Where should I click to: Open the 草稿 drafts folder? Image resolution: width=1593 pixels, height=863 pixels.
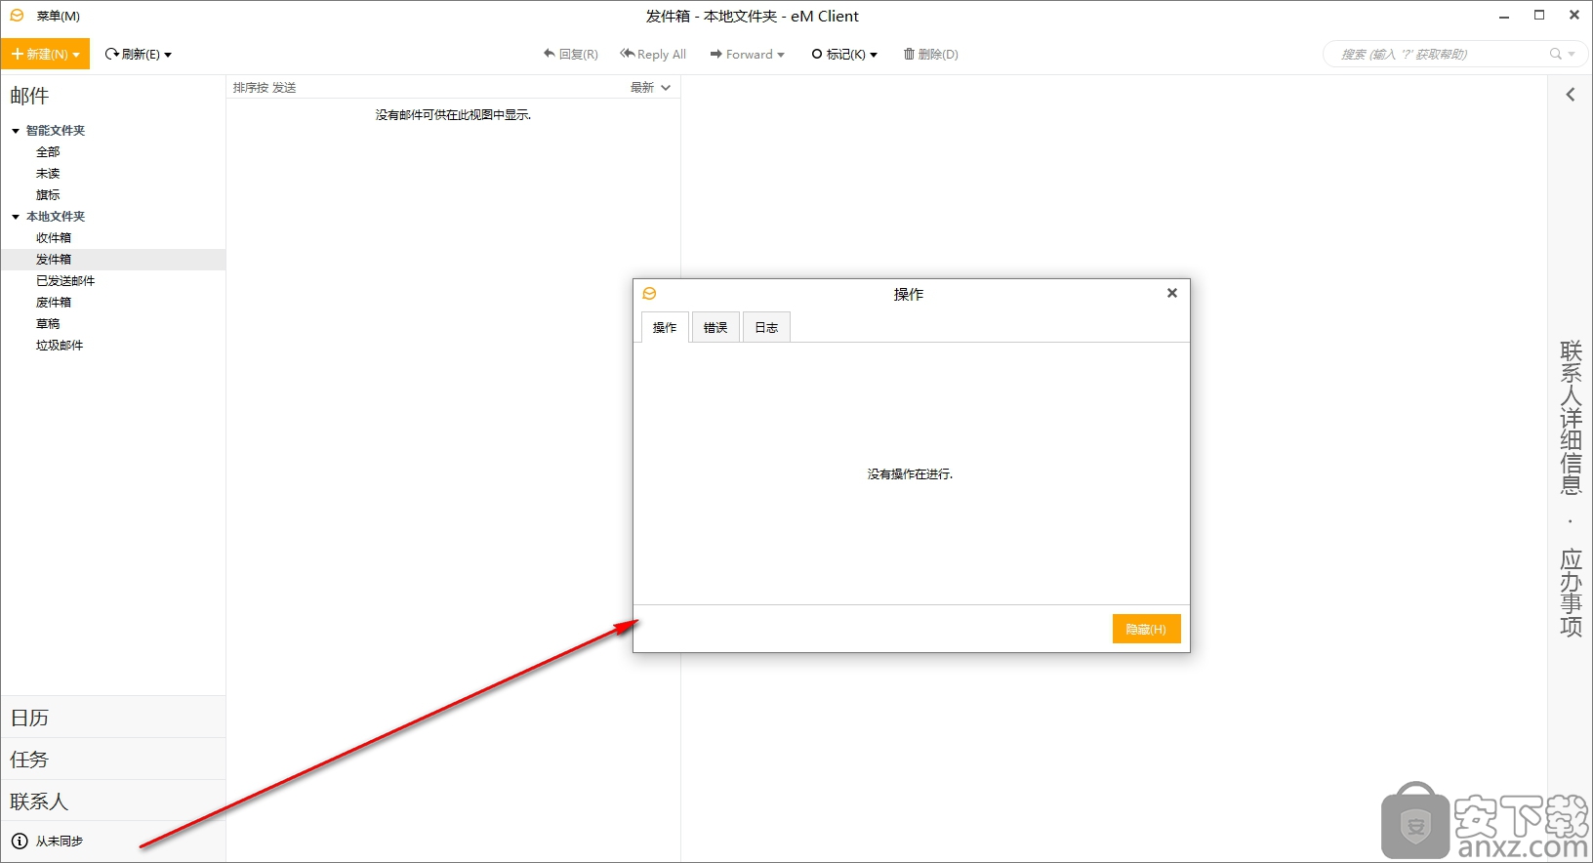tap(48, 323)
